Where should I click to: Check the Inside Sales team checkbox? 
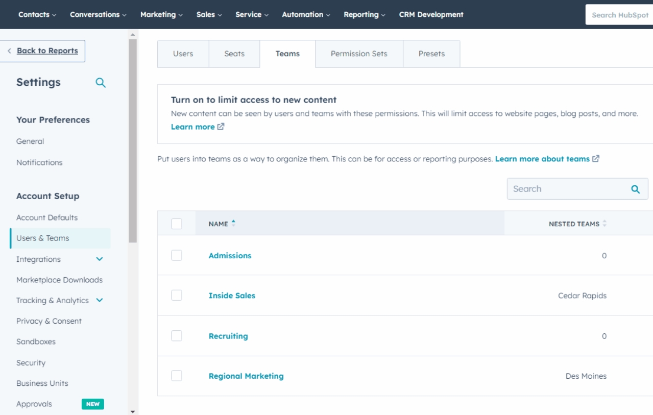coord(177,295)
